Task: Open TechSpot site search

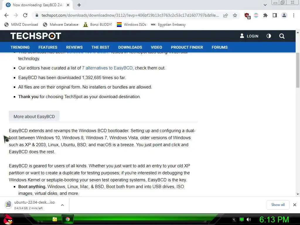Action: coord(282,36)
